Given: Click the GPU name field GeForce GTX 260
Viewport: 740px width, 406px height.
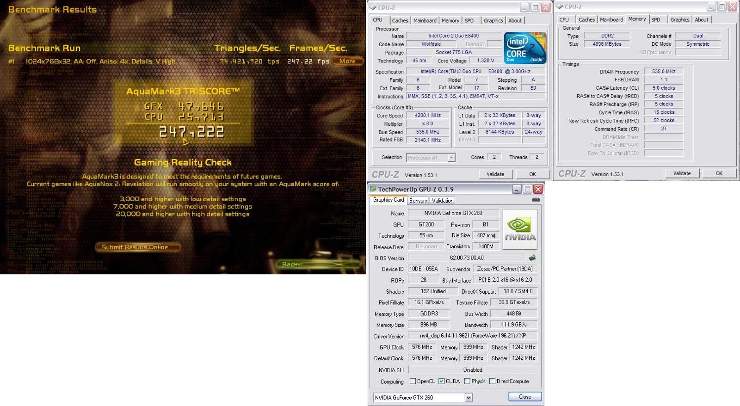Looking at the screenshot, I should tap(453, 213).
